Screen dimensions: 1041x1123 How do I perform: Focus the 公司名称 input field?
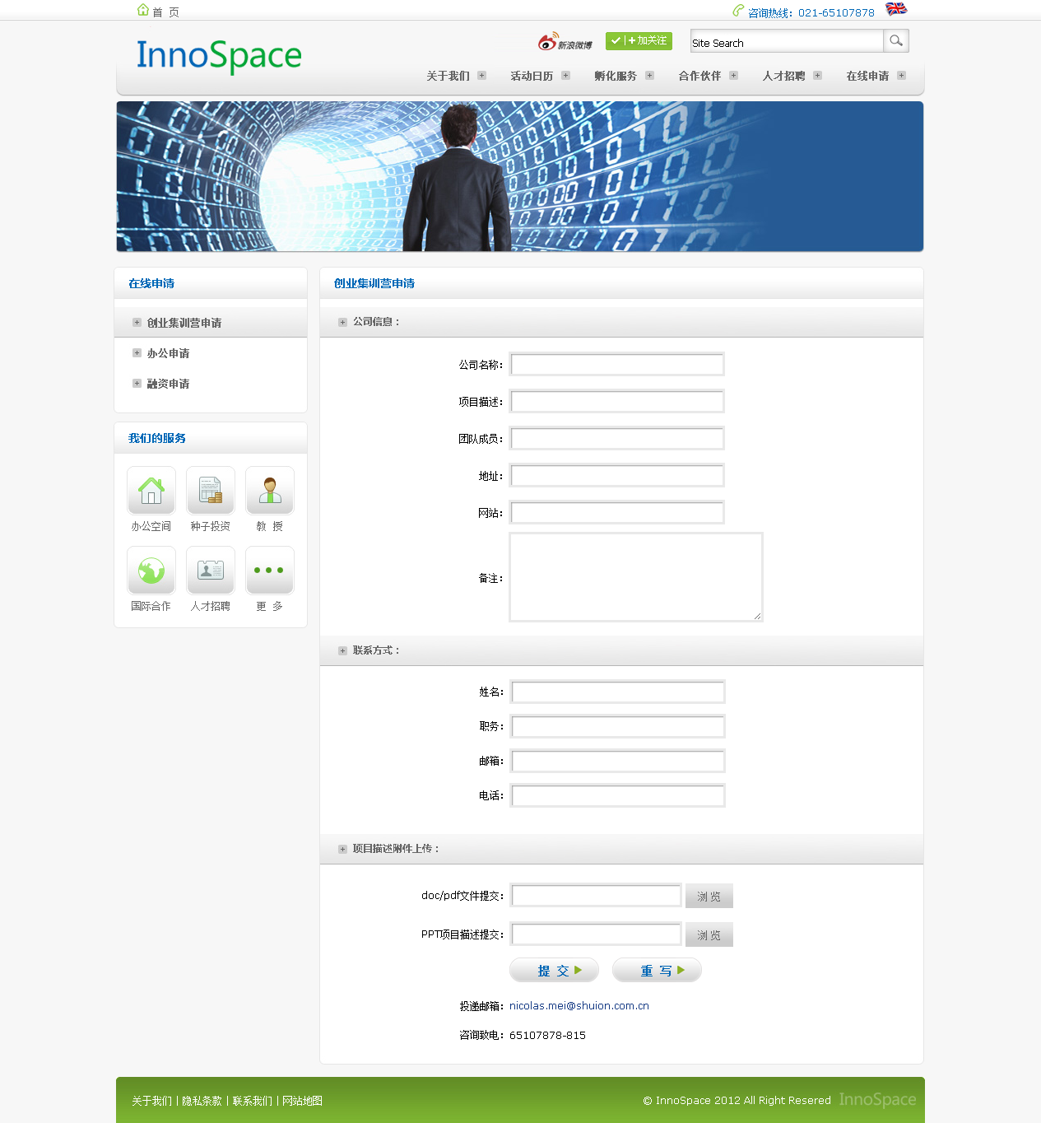click(617, 364)
